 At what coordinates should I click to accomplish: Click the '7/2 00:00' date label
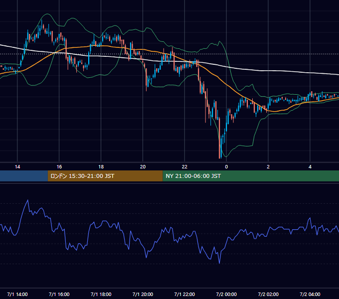pos(226,294)
